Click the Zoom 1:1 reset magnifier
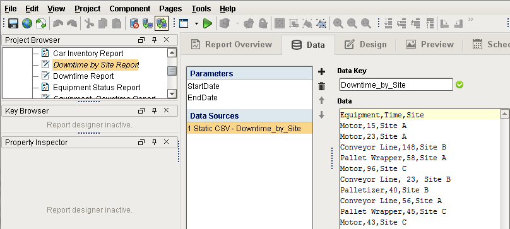The height and width of the screenshot is (229, 510). [x=366, y=23]
